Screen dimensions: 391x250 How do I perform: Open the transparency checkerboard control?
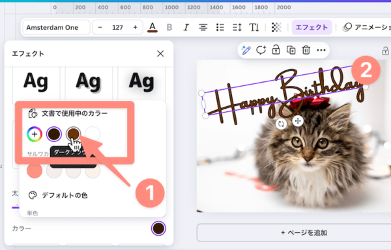(276, 27)
